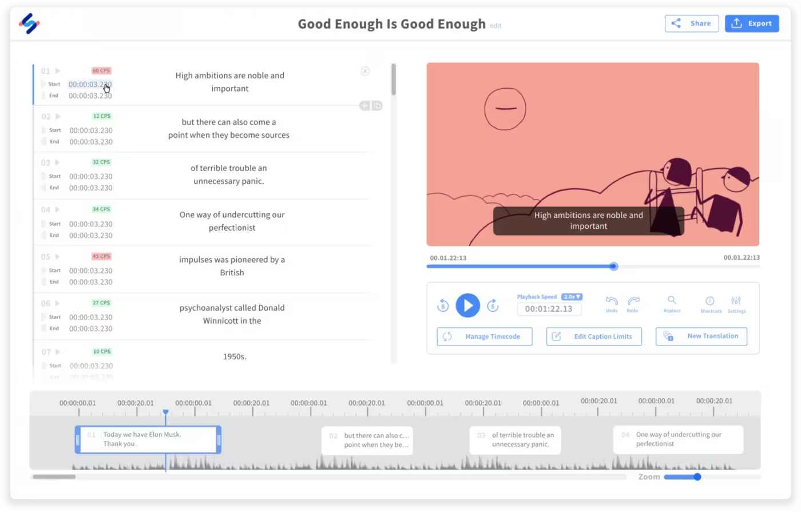This screenshot has width=801, height=512.
Task: Start video playback with the blue play button
Action: (x=467, y=305)
